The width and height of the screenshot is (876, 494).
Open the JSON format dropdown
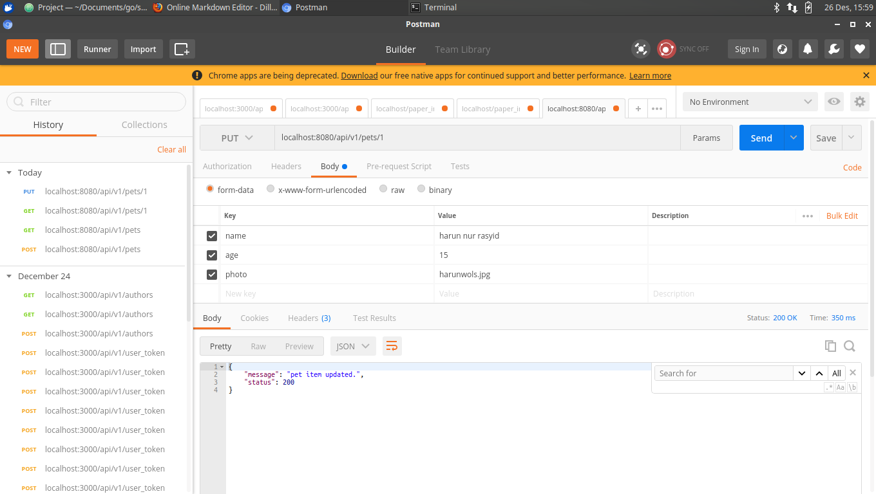[x=353, y=346]
